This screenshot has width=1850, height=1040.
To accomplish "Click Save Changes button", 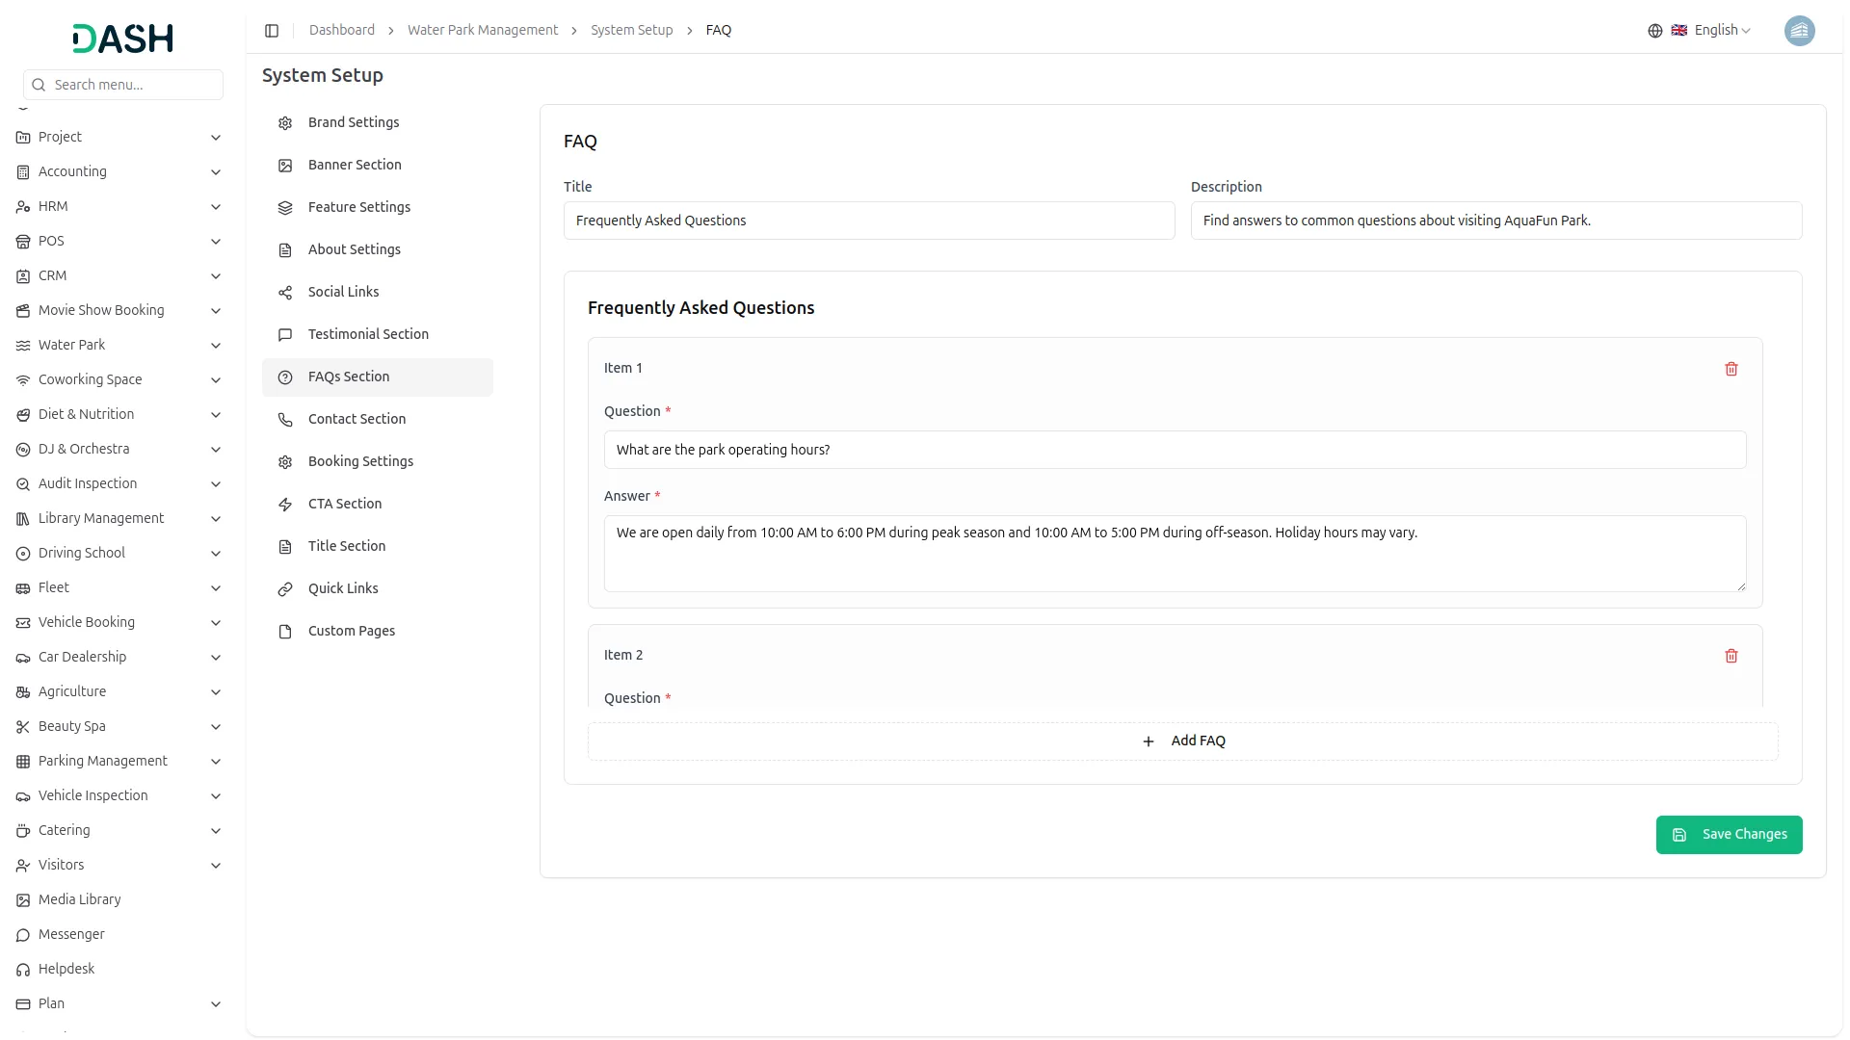I will pos(1729,835).
